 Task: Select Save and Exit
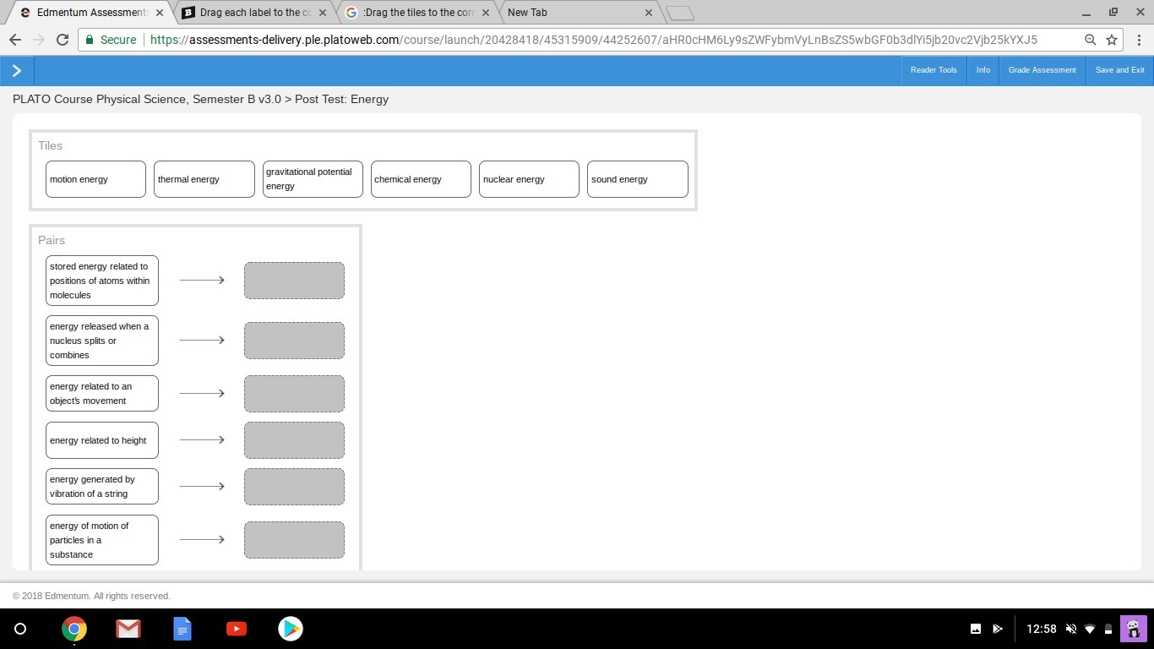[1120, 70]
